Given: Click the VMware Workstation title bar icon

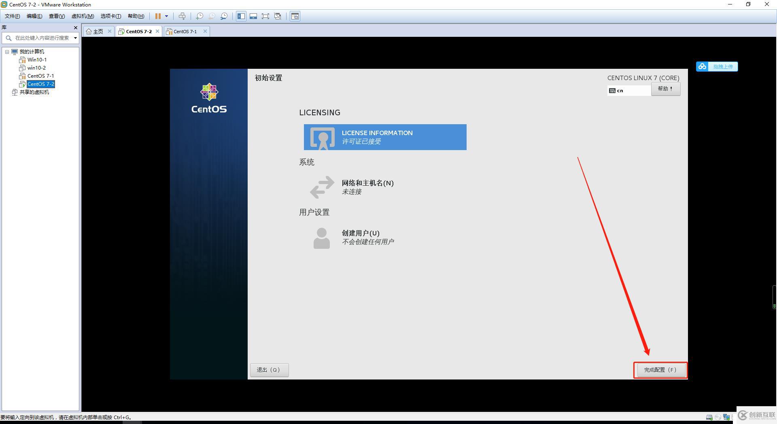Looking at the screenshot, I should 4,4.
